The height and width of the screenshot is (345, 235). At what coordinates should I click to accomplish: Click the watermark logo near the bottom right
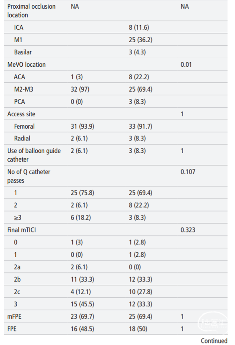pyautogui.click(x=213, y=323)
